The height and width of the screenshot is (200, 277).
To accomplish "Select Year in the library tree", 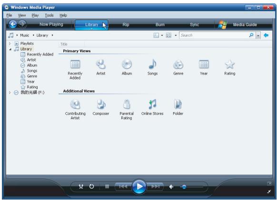I will tap(30, 82).
